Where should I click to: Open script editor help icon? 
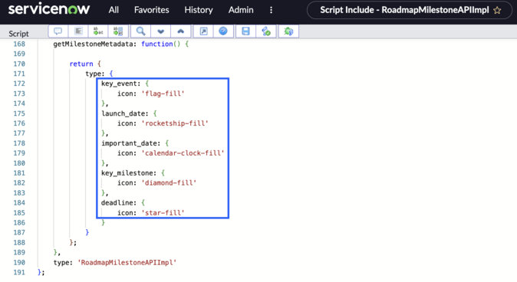(223, 31)
